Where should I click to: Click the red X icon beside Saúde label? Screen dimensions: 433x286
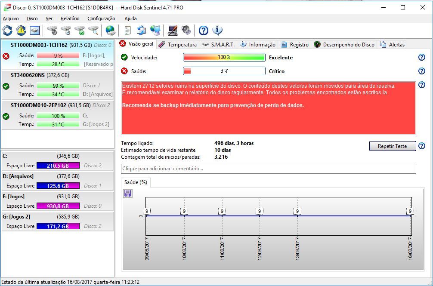tap(124, 71)
